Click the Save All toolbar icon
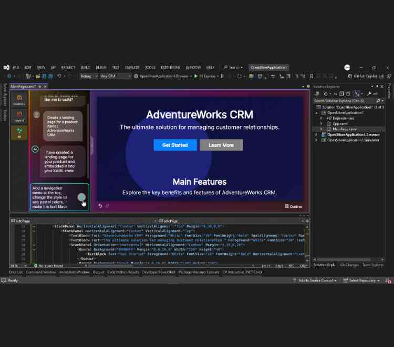Image resolution: width=394 pixels, height=347 pixels. (50, 76)
